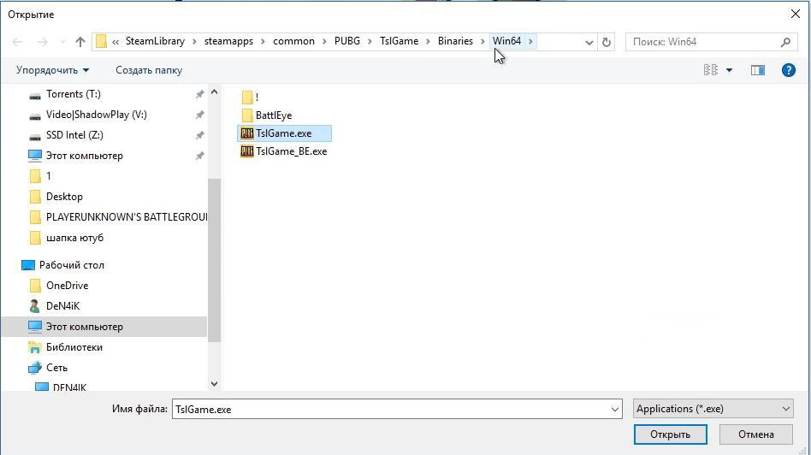The height and width of the screenshot is (455, 811).
Task: Navigate to steamapps breadcrumb
Action: pos(228,41)
